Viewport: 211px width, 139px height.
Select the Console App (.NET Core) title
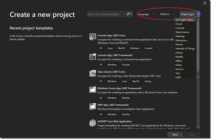pos(112,35)
